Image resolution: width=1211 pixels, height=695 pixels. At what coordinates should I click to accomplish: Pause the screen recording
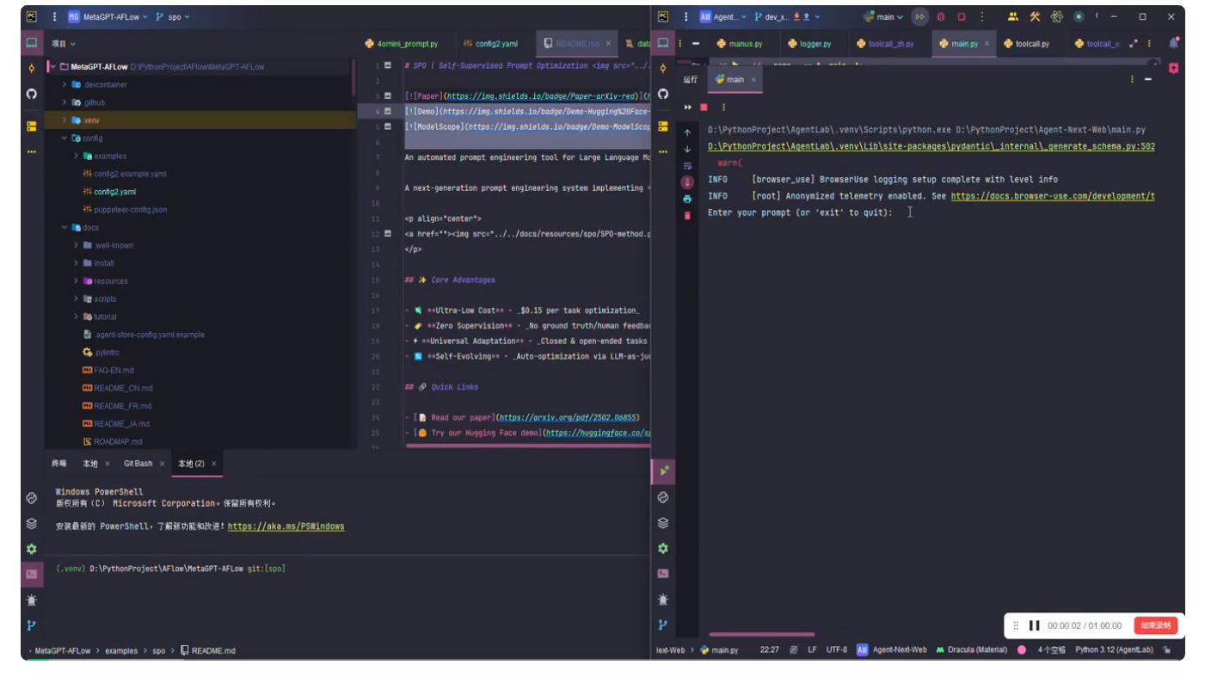pyautogui.click(x=1035, y=625)
